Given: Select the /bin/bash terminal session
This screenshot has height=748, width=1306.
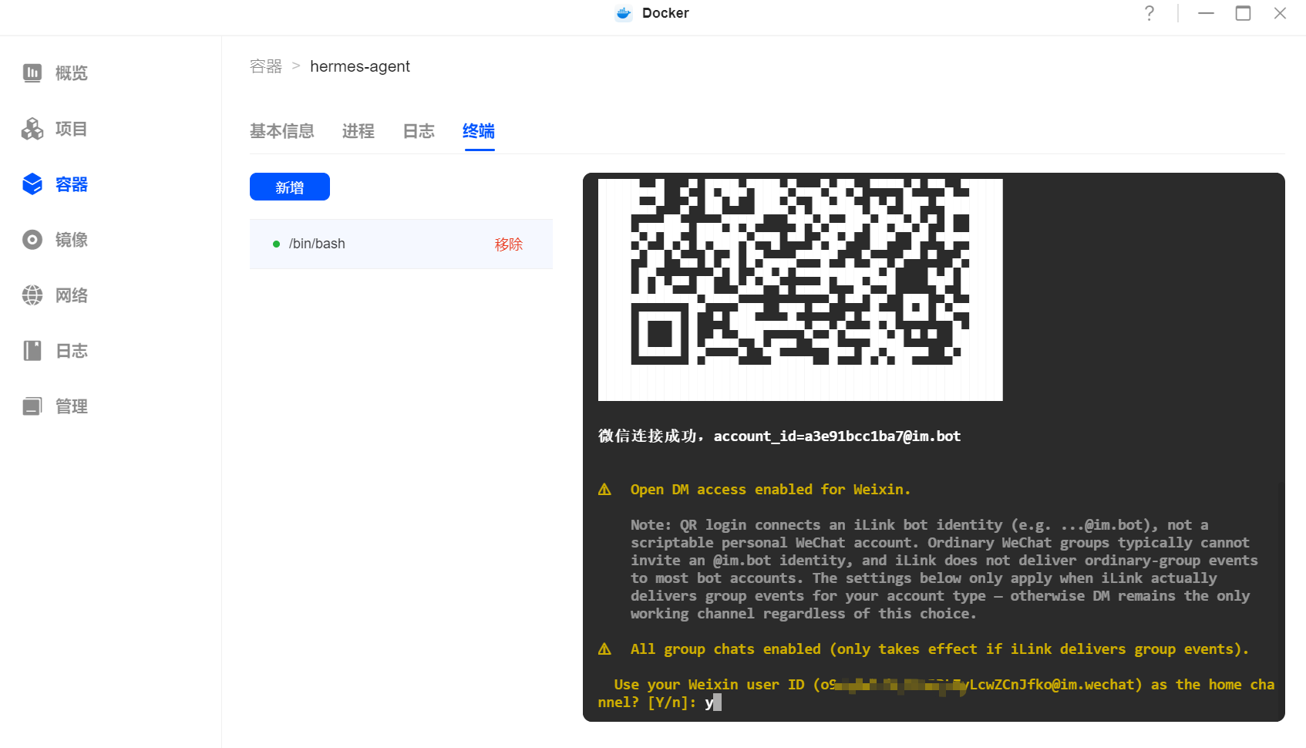Looking at the screenshot, I should (x=401, y=244).
